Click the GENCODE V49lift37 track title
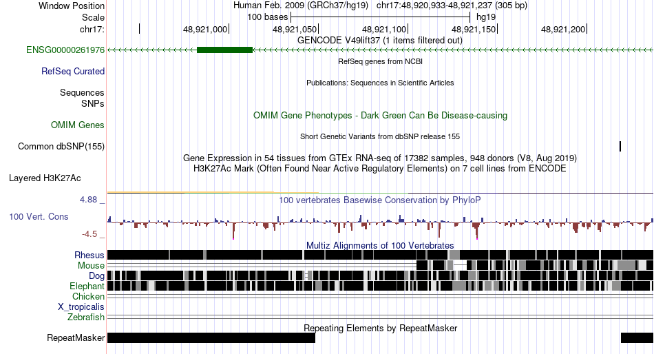The image size is (654, 354). [x=380, y=41]
